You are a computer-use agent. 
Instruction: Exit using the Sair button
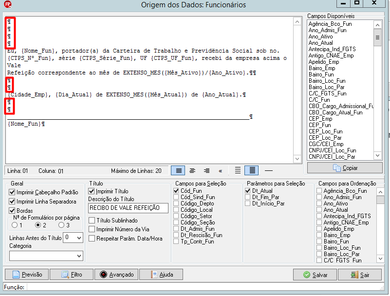tap(360, 275)
